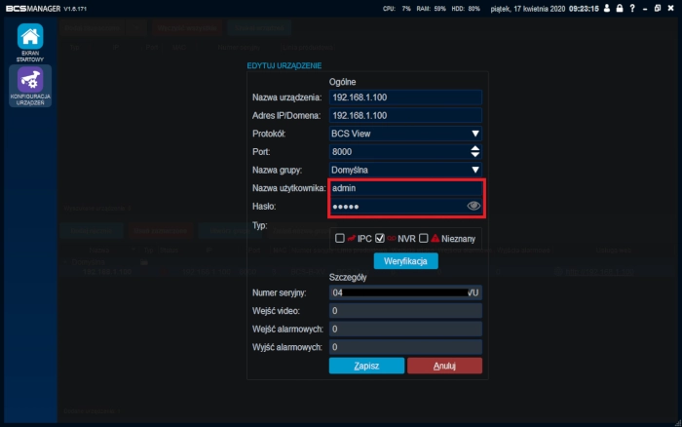Click the Edytuj Urządzenie dialog title
Screen dimensions: 682x427
pyautogui.click(x=284, y=65)
